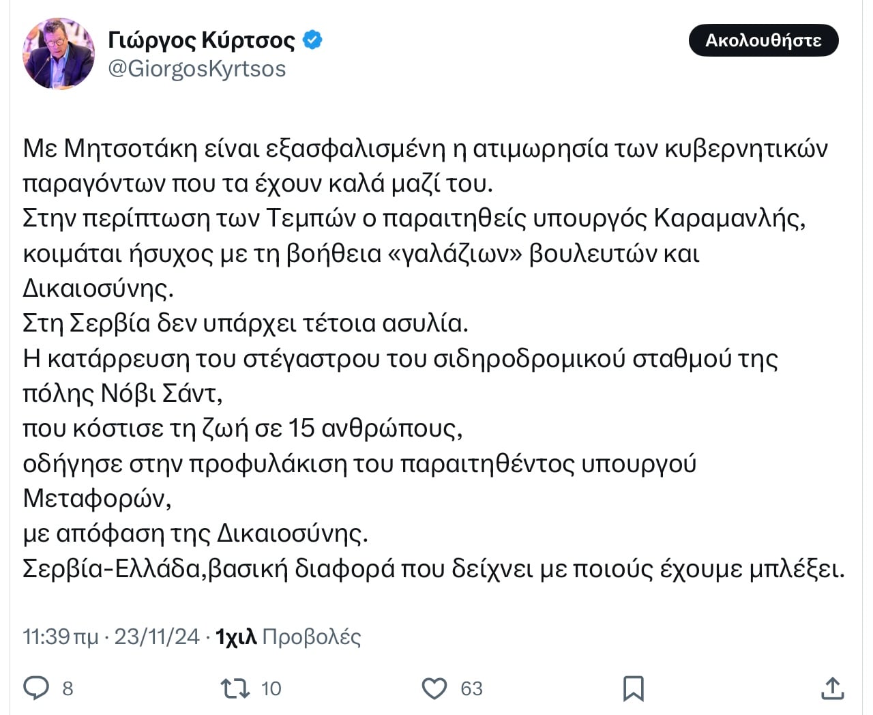Viewport: 873px width, 715px height.
Task: Click the reply speech bubble icon
Action: (x=36, y=688)
